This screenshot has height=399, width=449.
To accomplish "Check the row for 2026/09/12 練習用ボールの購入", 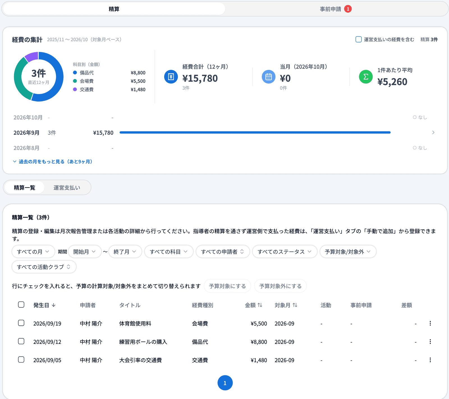I will tap(21, 341).
